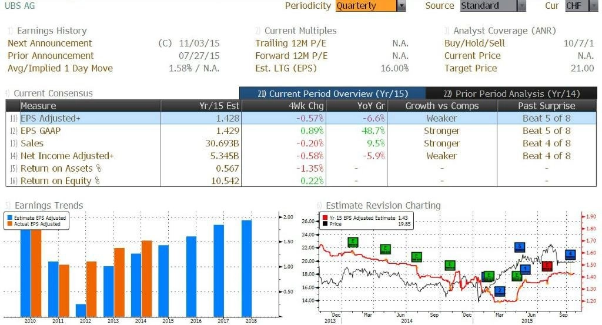Click the first green E marker in early 2014
The height and width of the screenshot is (325, 602).
click(x=353, y=242)
